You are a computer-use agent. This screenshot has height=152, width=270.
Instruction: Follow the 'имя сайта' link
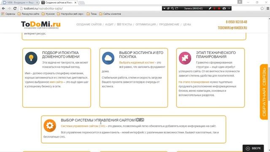[56, 82]
